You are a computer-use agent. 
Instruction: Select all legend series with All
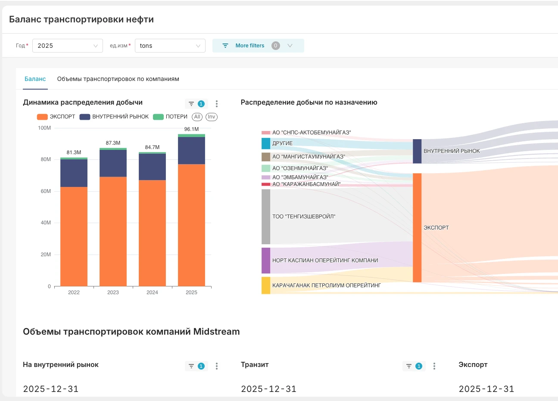(x=197, y=117)
